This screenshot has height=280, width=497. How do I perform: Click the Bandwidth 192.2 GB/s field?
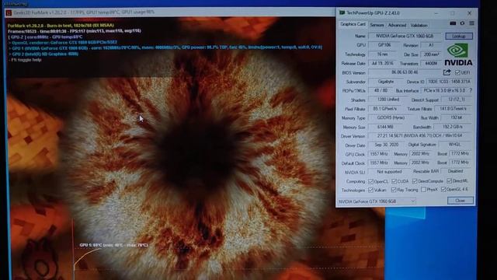point(452,127)
